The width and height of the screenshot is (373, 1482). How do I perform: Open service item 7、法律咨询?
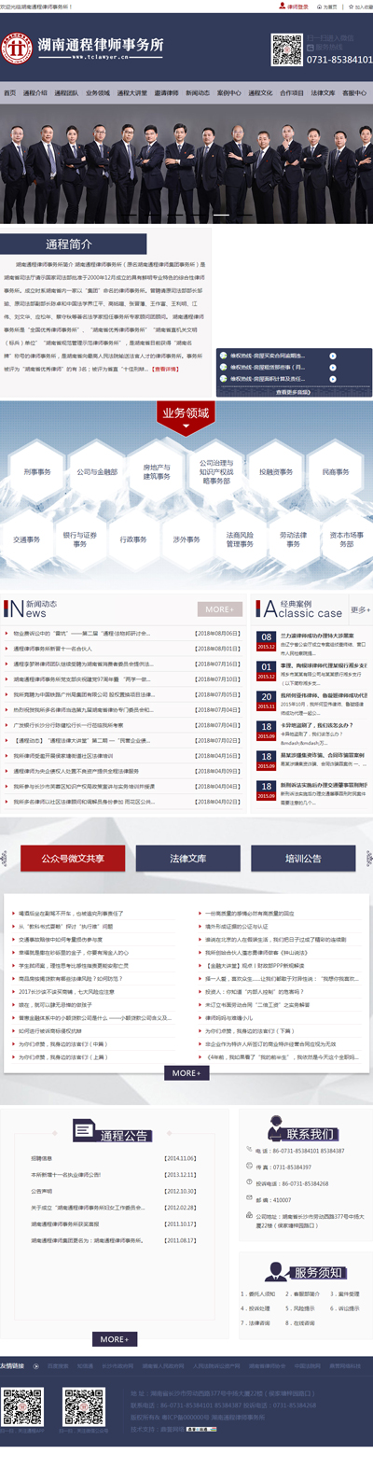click(x=256, y=1323)
